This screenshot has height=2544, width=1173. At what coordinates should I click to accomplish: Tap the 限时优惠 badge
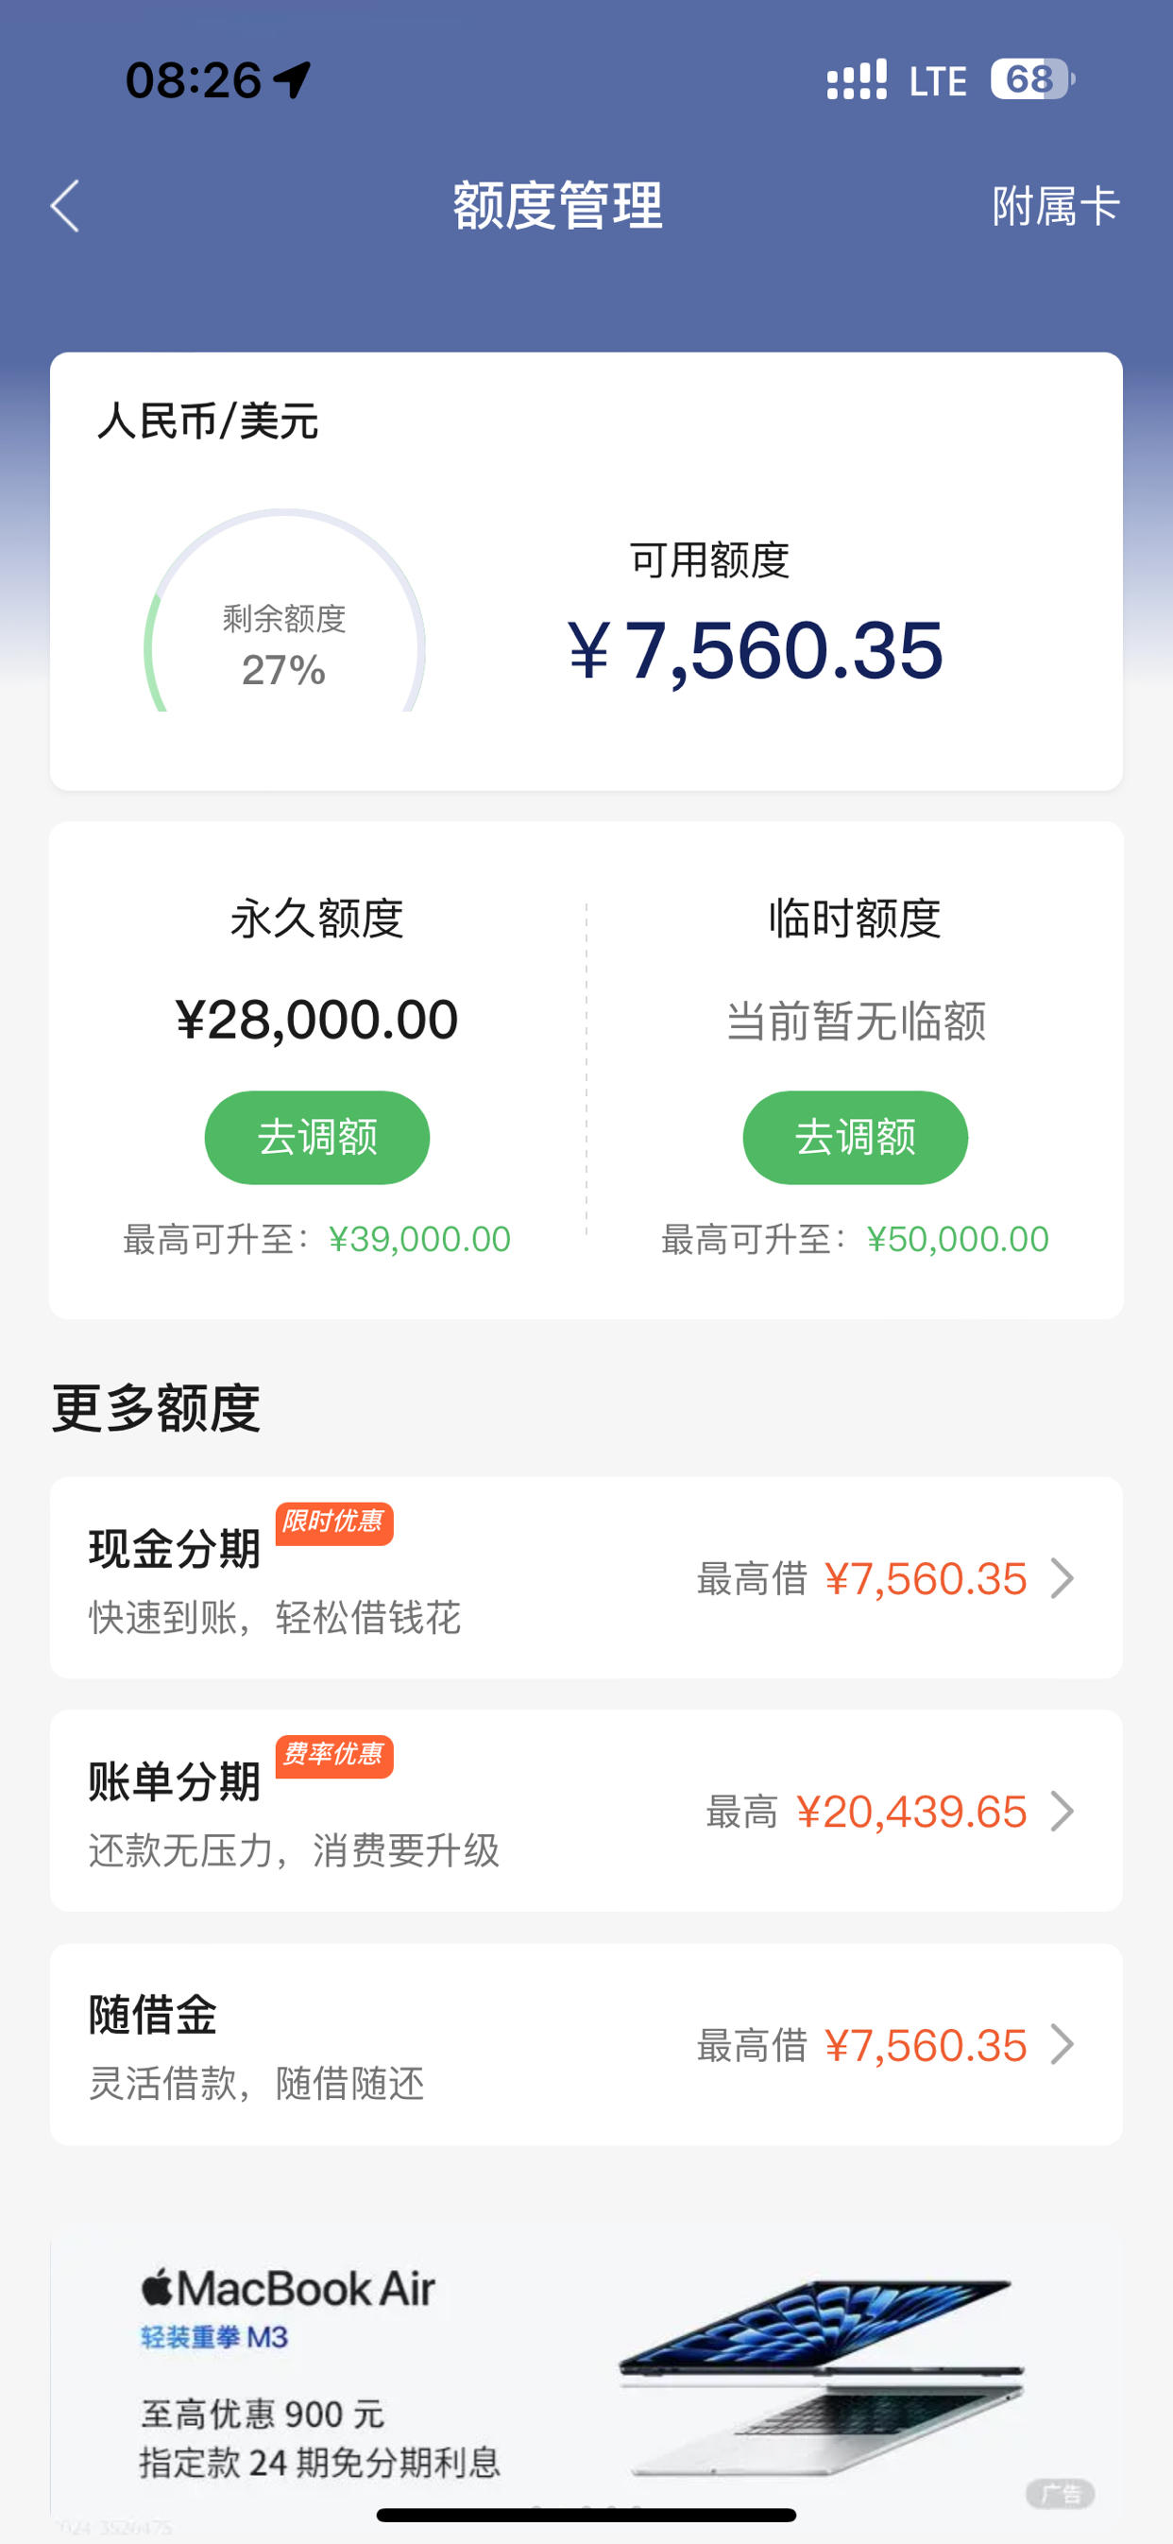click(333, 1521)
